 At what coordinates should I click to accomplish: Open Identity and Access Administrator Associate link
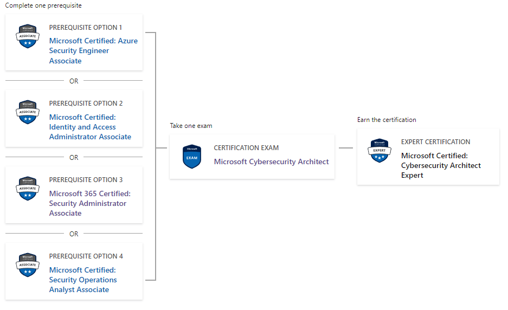pyautogui.click(x=90, y=127)
